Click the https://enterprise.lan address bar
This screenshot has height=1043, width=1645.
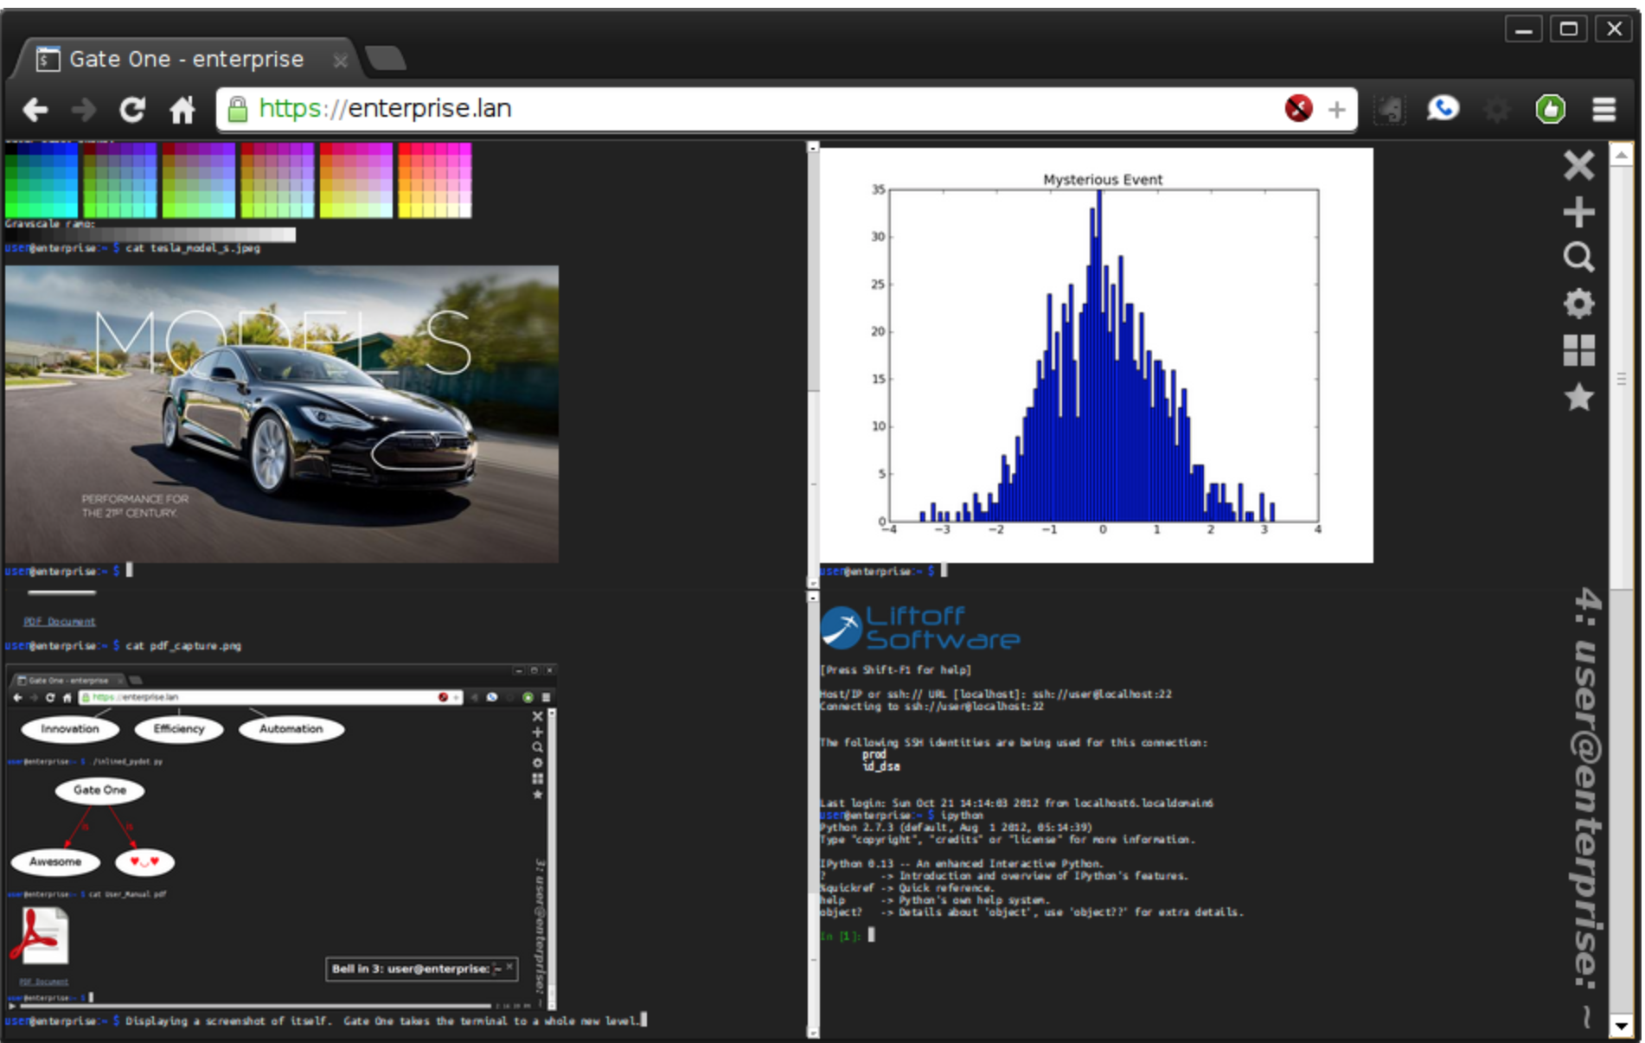tap(785, 109)
